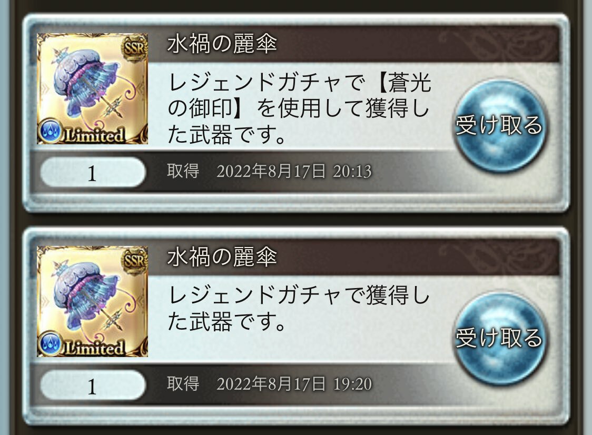Click SSR badge on the second weapon
The image size is (592, 435).
(x=134, y=260)
